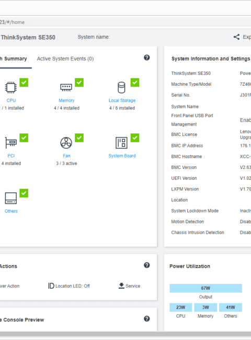This screenshot has height=340, width=251.
Task: Open help for Quick Actions panel
Action: [147, 265]
